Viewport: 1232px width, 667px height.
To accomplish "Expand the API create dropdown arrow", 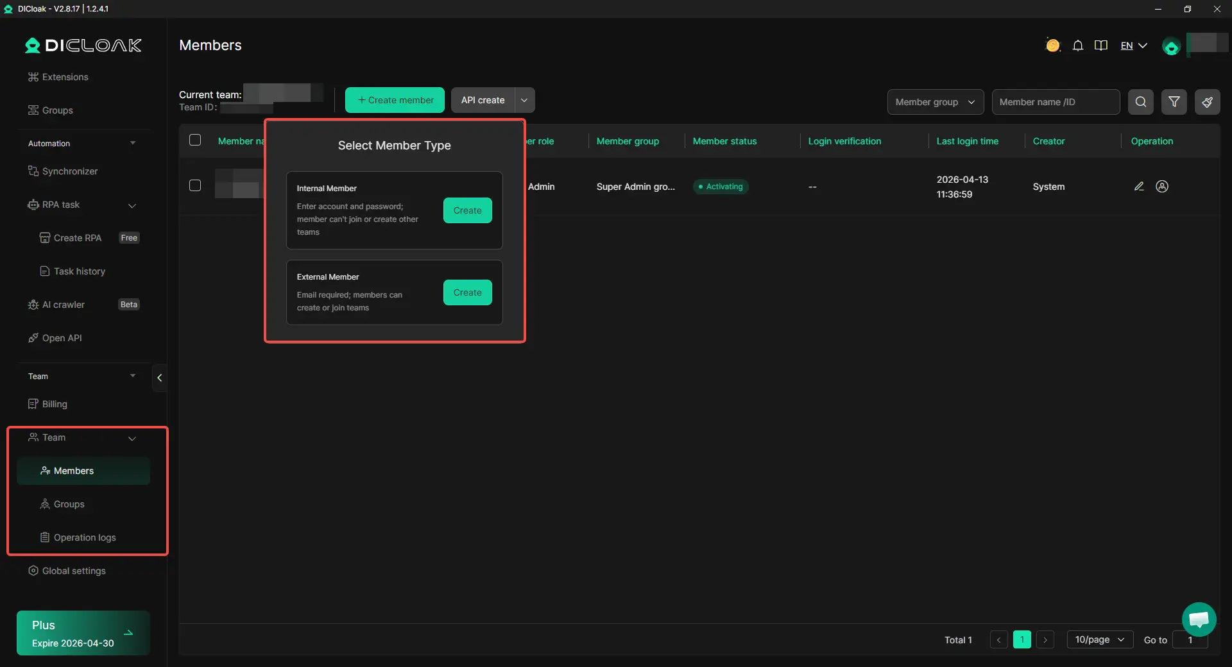I will pos(524,100).
